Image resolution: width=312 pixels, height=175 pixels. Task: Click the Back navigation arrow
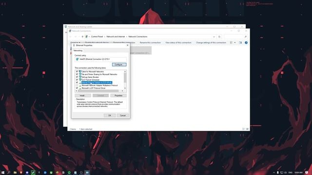(70, 37)
